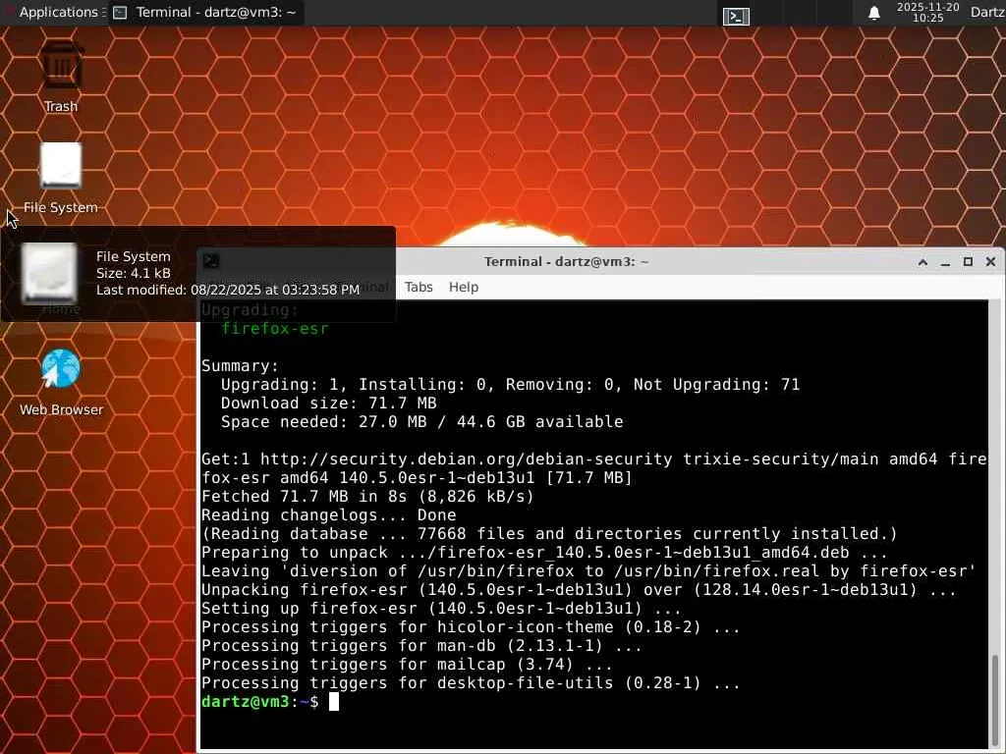Click the File System tooltip thumbnail
Viewport: 1006px width, 754px height.
tap(49, 273)
